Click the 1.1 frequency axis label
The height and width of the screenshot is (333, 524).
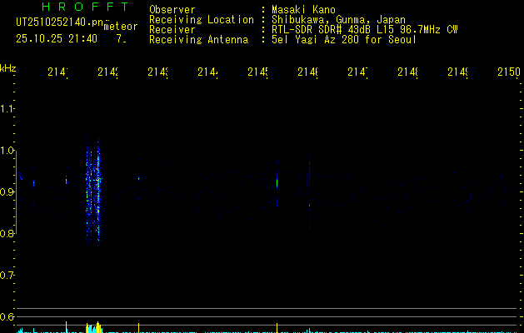point(7,109)
